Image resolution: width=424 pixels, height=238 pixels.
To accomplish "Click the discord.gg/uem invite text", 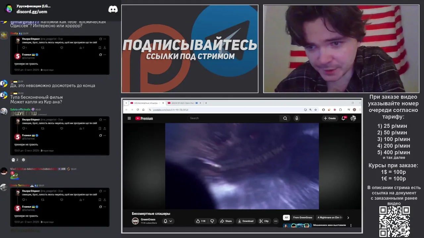I will pyautogui.click(x=32, y=12).
